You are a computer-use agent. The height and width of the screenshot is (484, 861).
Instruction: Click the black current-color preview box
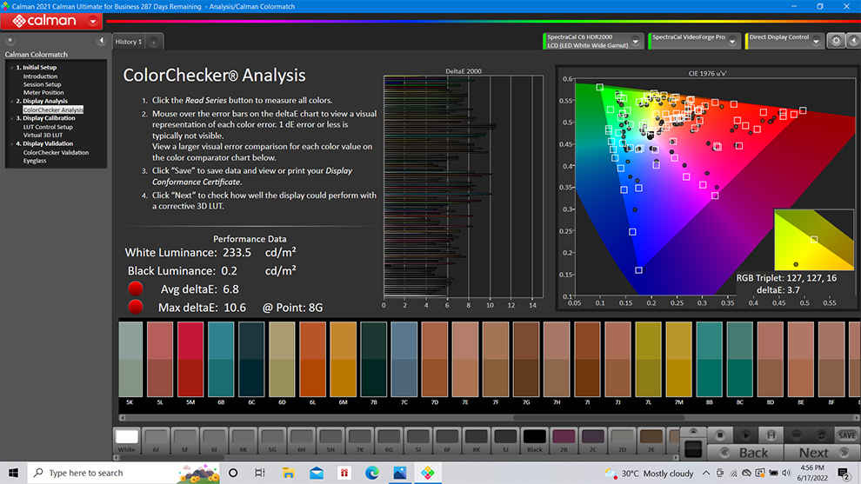(x=693, y=449)
